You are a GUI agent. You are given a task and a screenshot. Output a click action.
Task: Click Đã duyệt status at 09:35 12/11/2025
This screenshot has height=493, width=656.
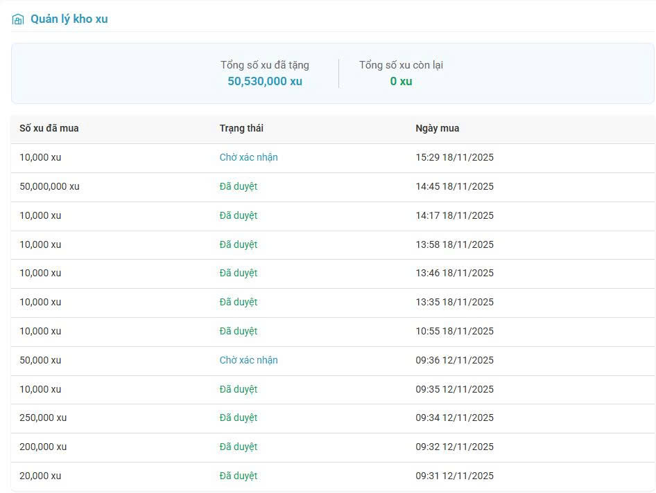(239, 389)
